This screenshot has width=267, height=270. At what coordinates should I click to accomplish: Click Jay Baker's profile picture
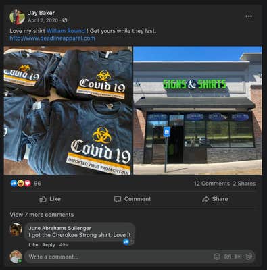(x=17, y=17)
